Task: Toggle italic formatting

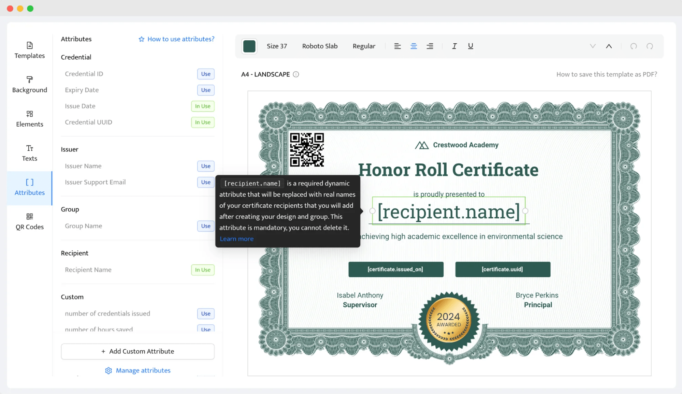Action: [x=454, y=46]
